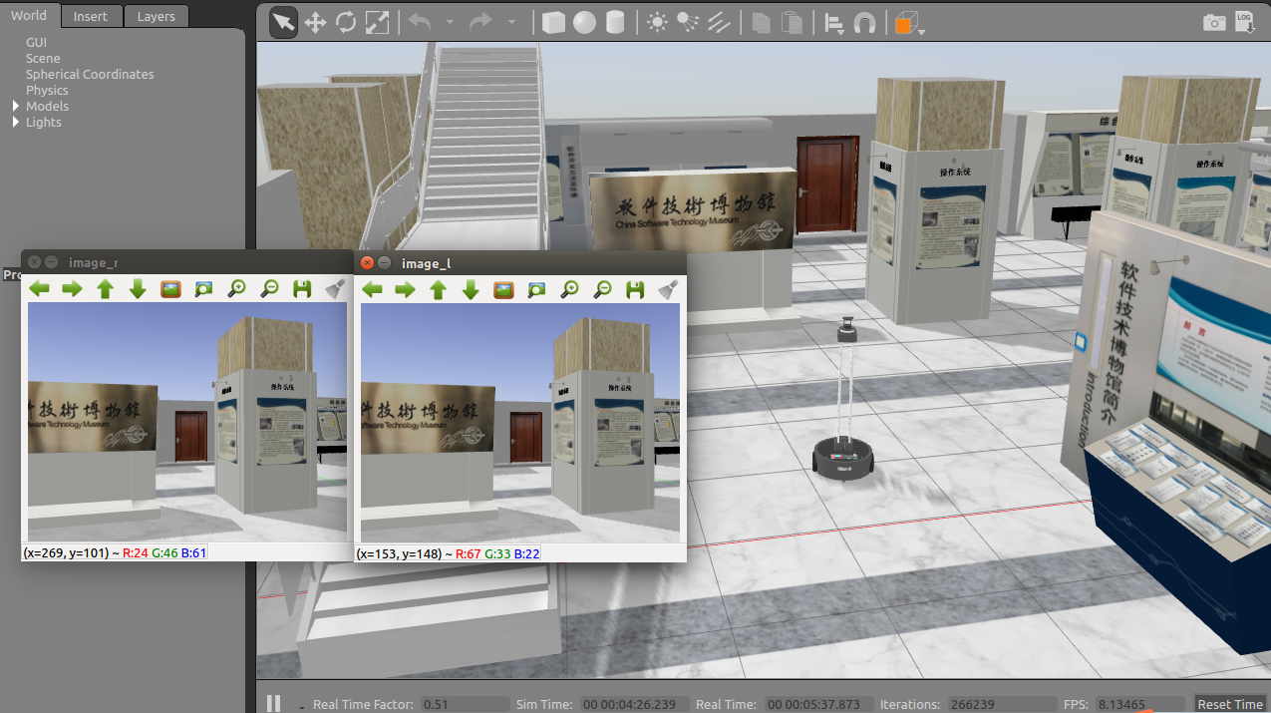Viewport: 1271px width, 713px height.
Task: Open the data logger LOG icon
Action: pos(1244,22)
